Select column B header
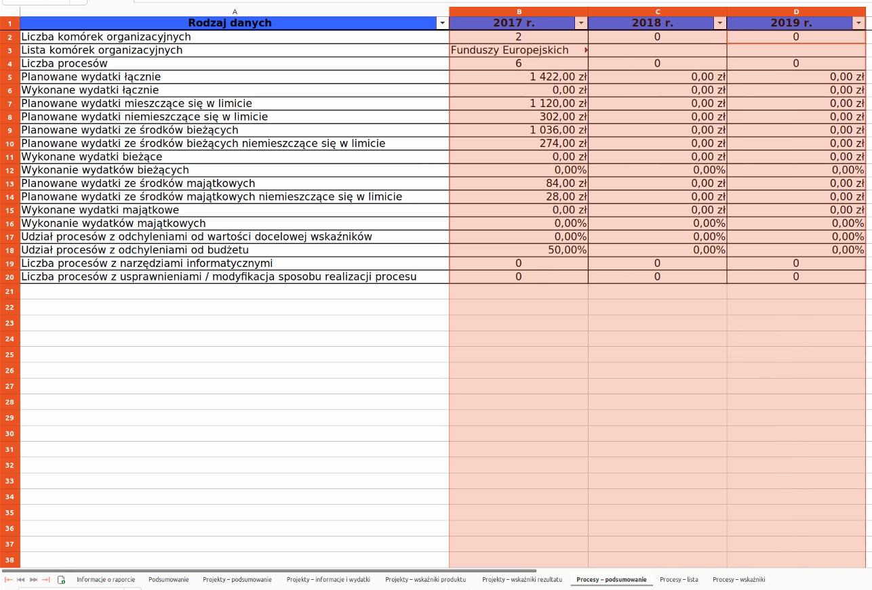Image resolution: width=872 pixels, height=590 pixels. pyautogui.click(x=519, y=12)
